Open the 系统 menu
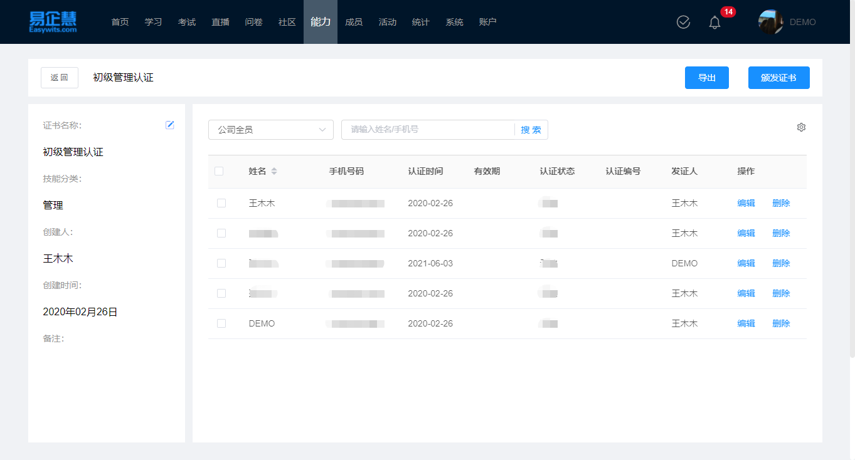The width and height of the screenshot is (855, 460). point(454,22)
